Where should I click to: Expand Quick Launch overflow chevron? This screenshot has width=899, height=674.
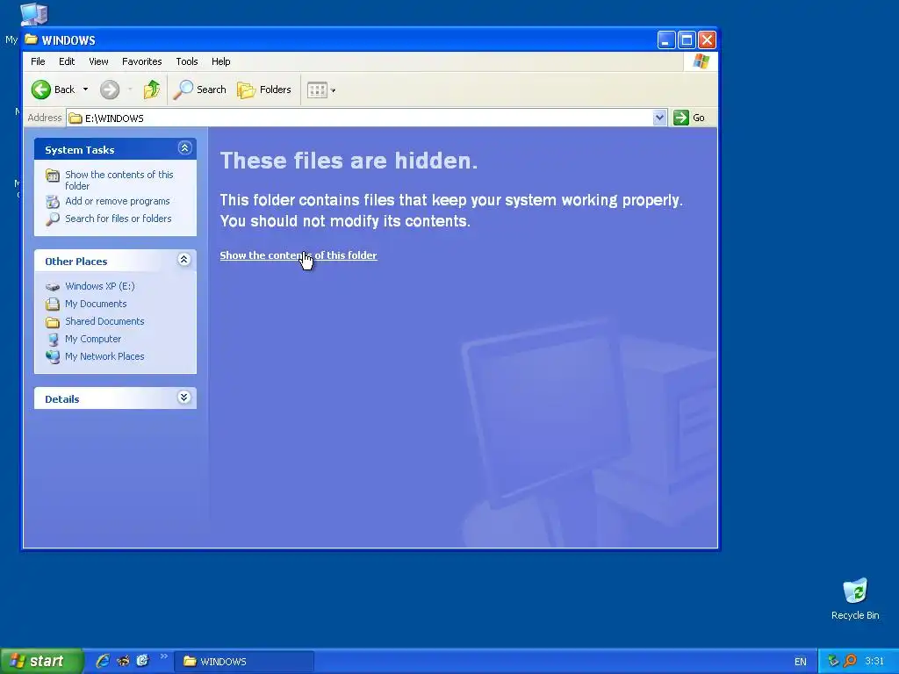(164, 656)
